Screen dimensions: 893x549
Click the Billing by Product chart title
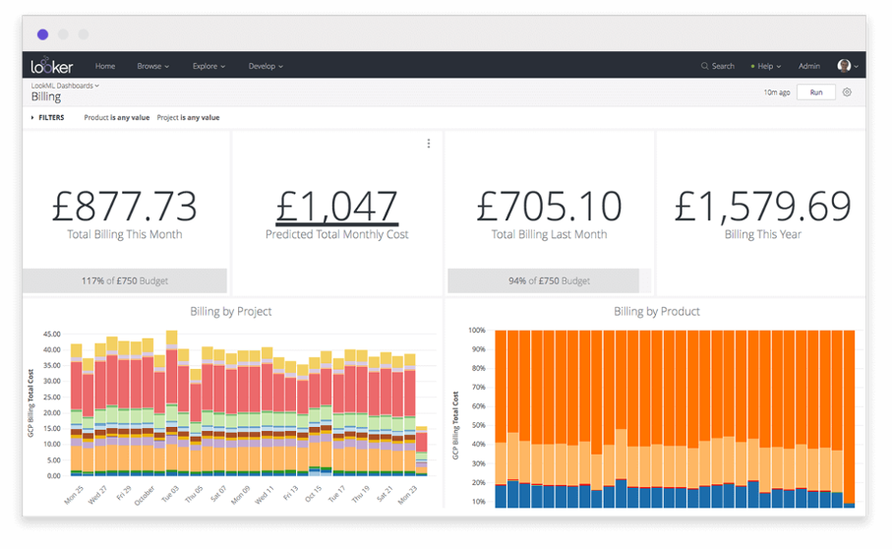pyautogui.click(x=656, y=311)
